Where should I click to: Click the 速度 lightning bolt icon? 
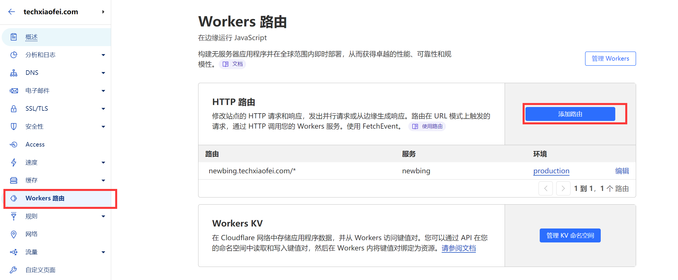(x=14, y=162)
